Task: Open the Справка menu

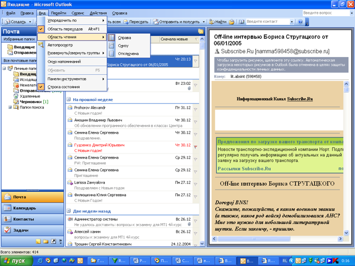Action: (x=120, y=13)
